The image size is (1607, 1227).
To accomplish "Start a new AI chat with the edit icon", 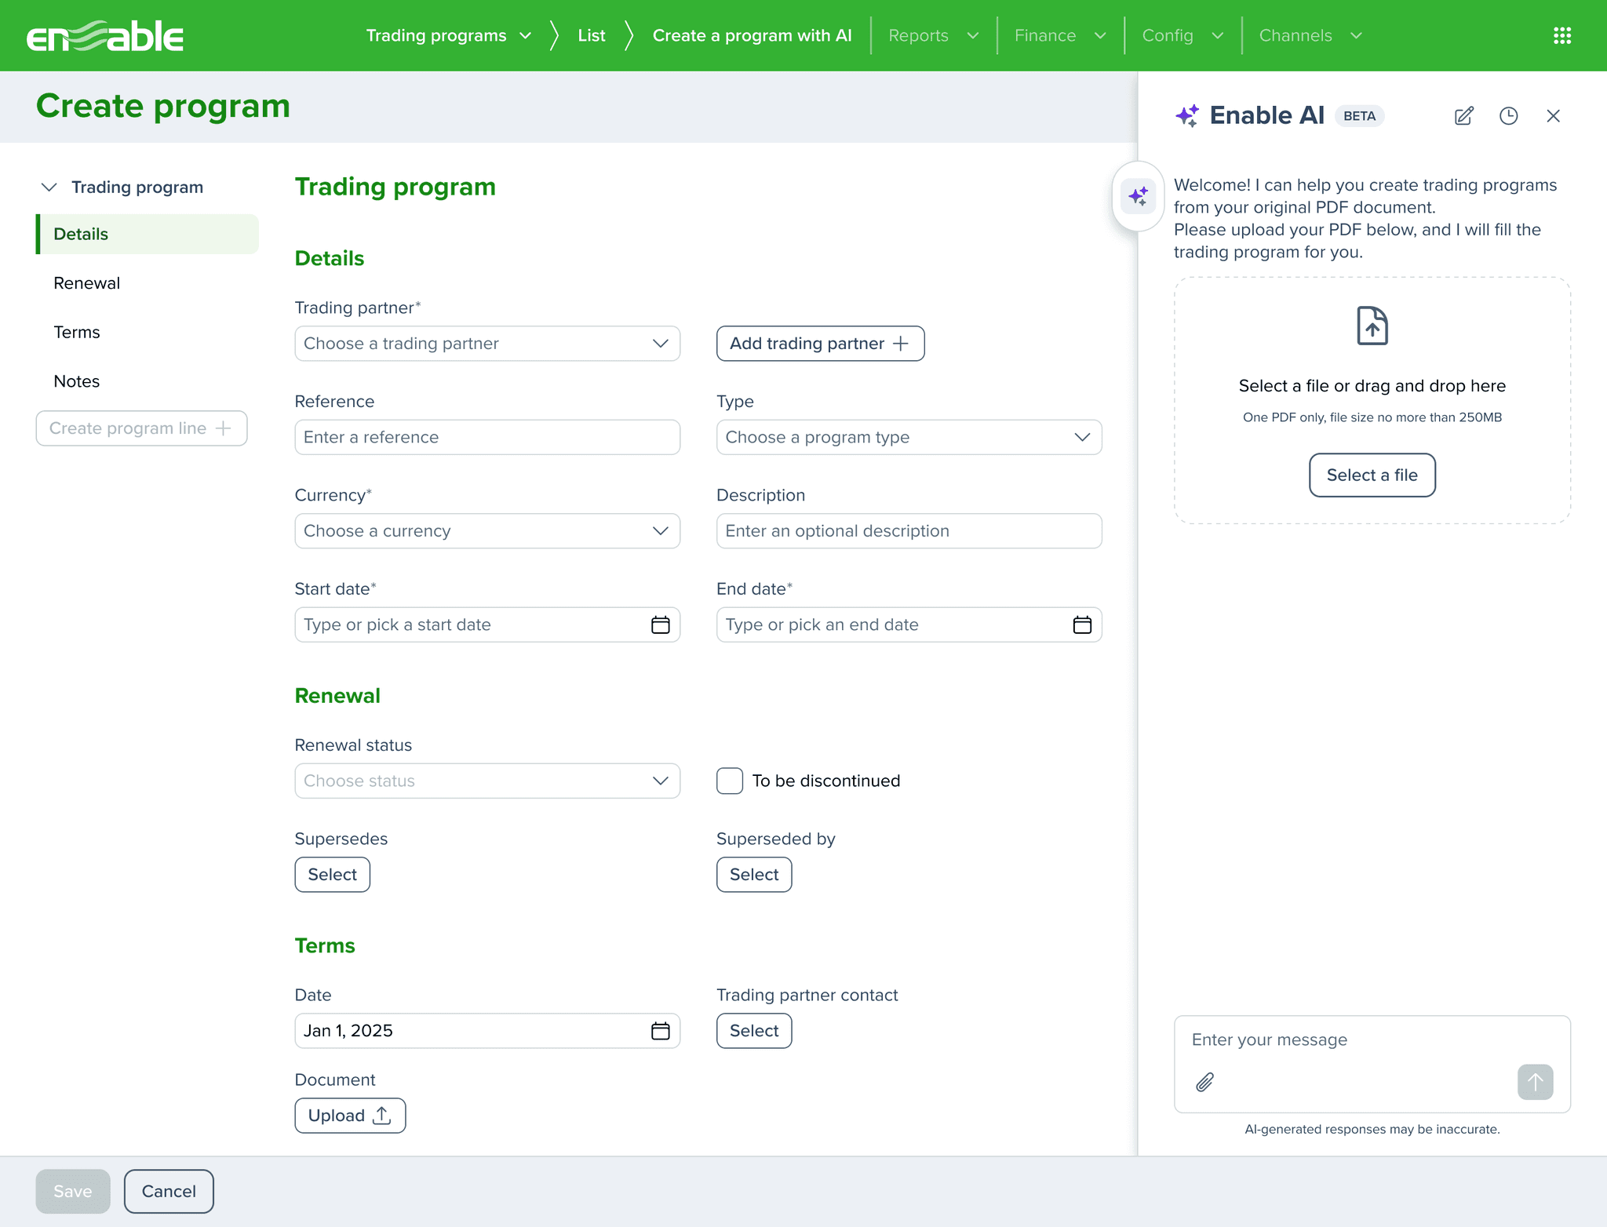I will click(1463, 116).
